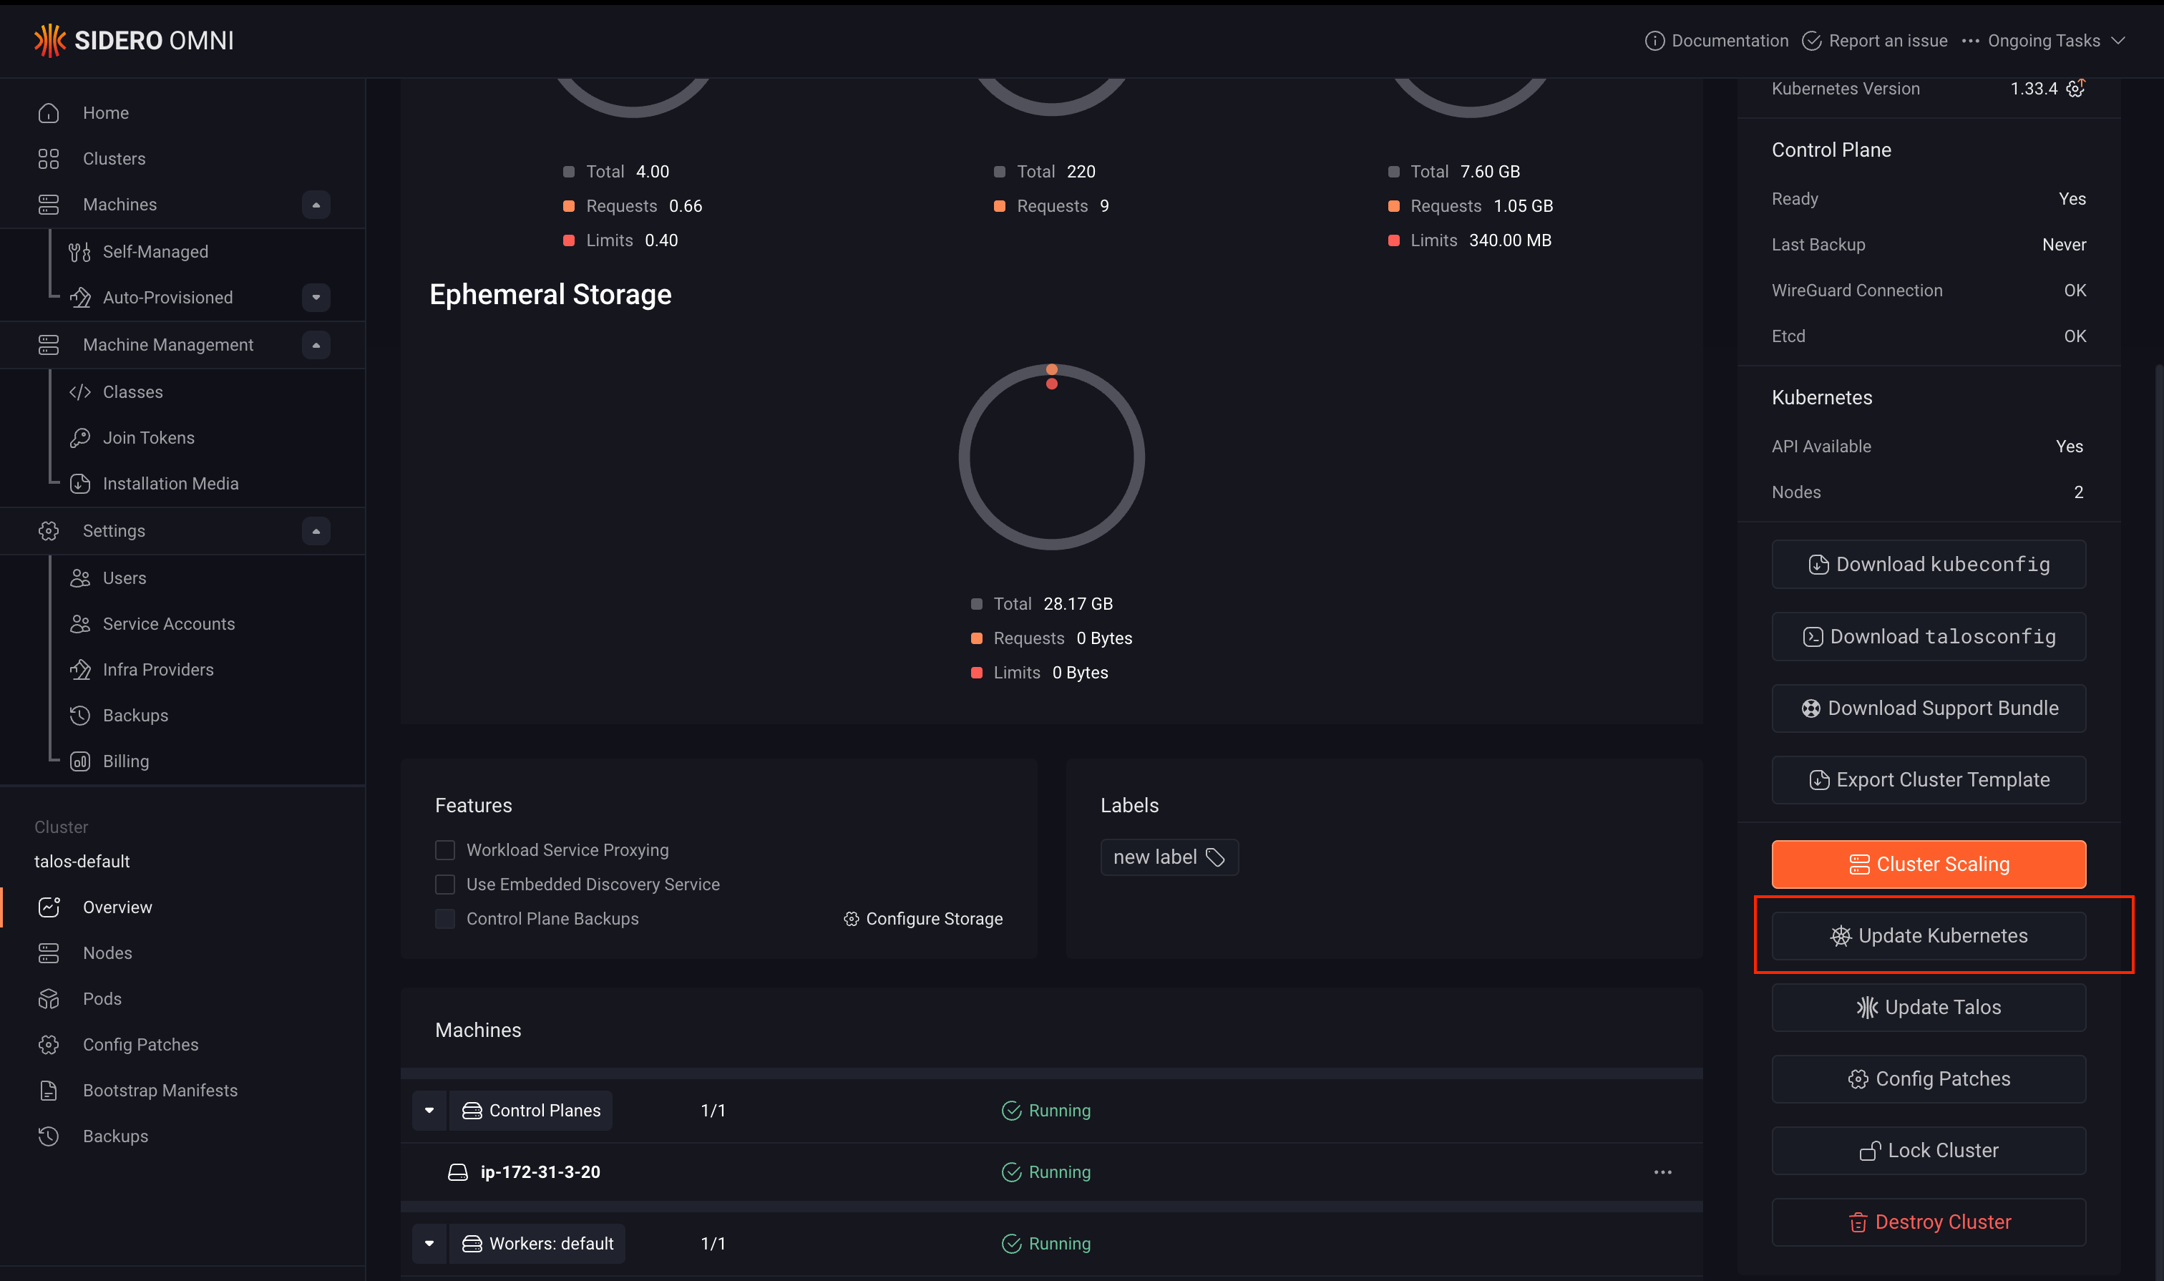
Task: Click Download kubeconfig button
Action: point(1929,565)
